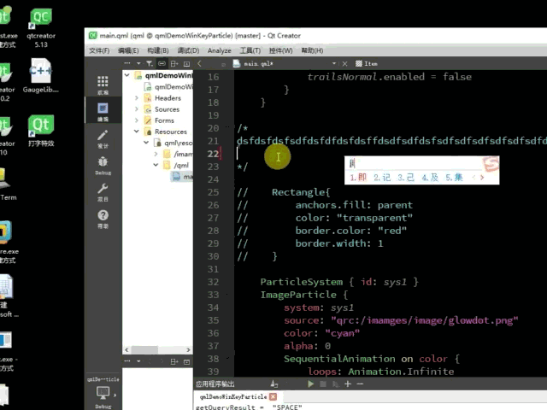Choose IME candidate 4.及
547x410 pixels.
430,178
